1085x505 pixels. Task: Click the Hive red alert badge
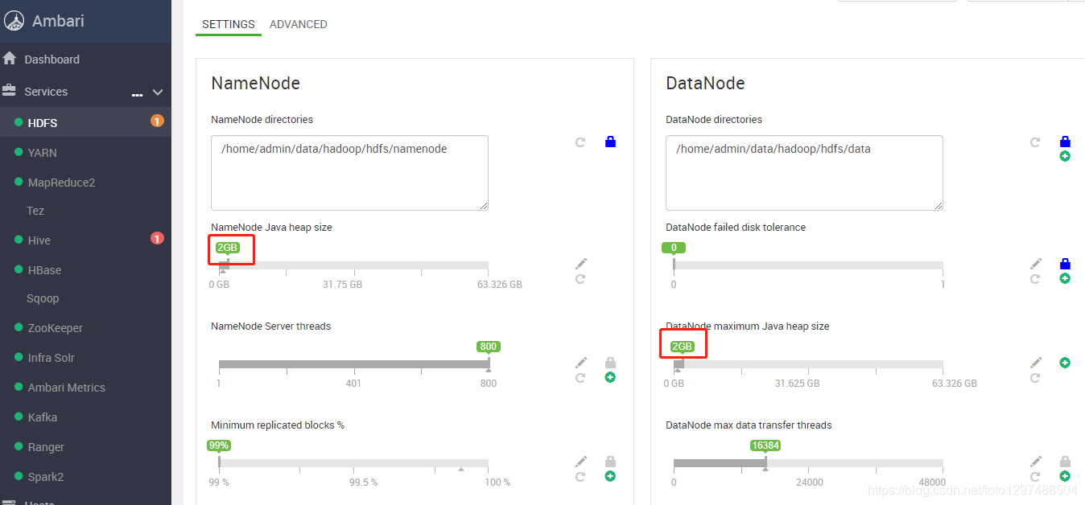pos(157,238)
